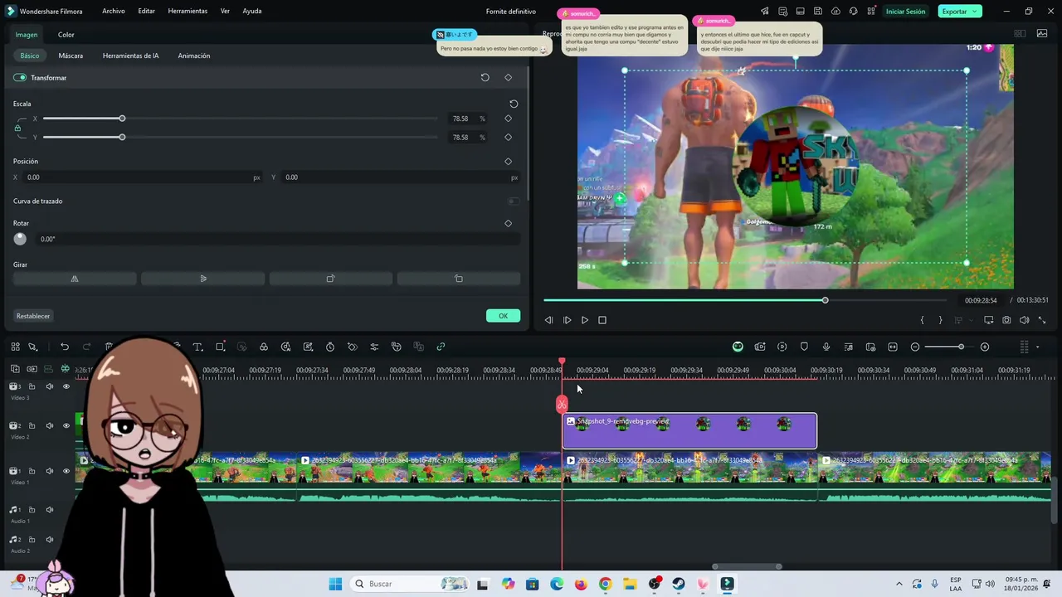The width and height of the screenshot is (1062, 597).
Task: Reset the Transformar section with the circular arrow
Action: click(x=485, y=77)
